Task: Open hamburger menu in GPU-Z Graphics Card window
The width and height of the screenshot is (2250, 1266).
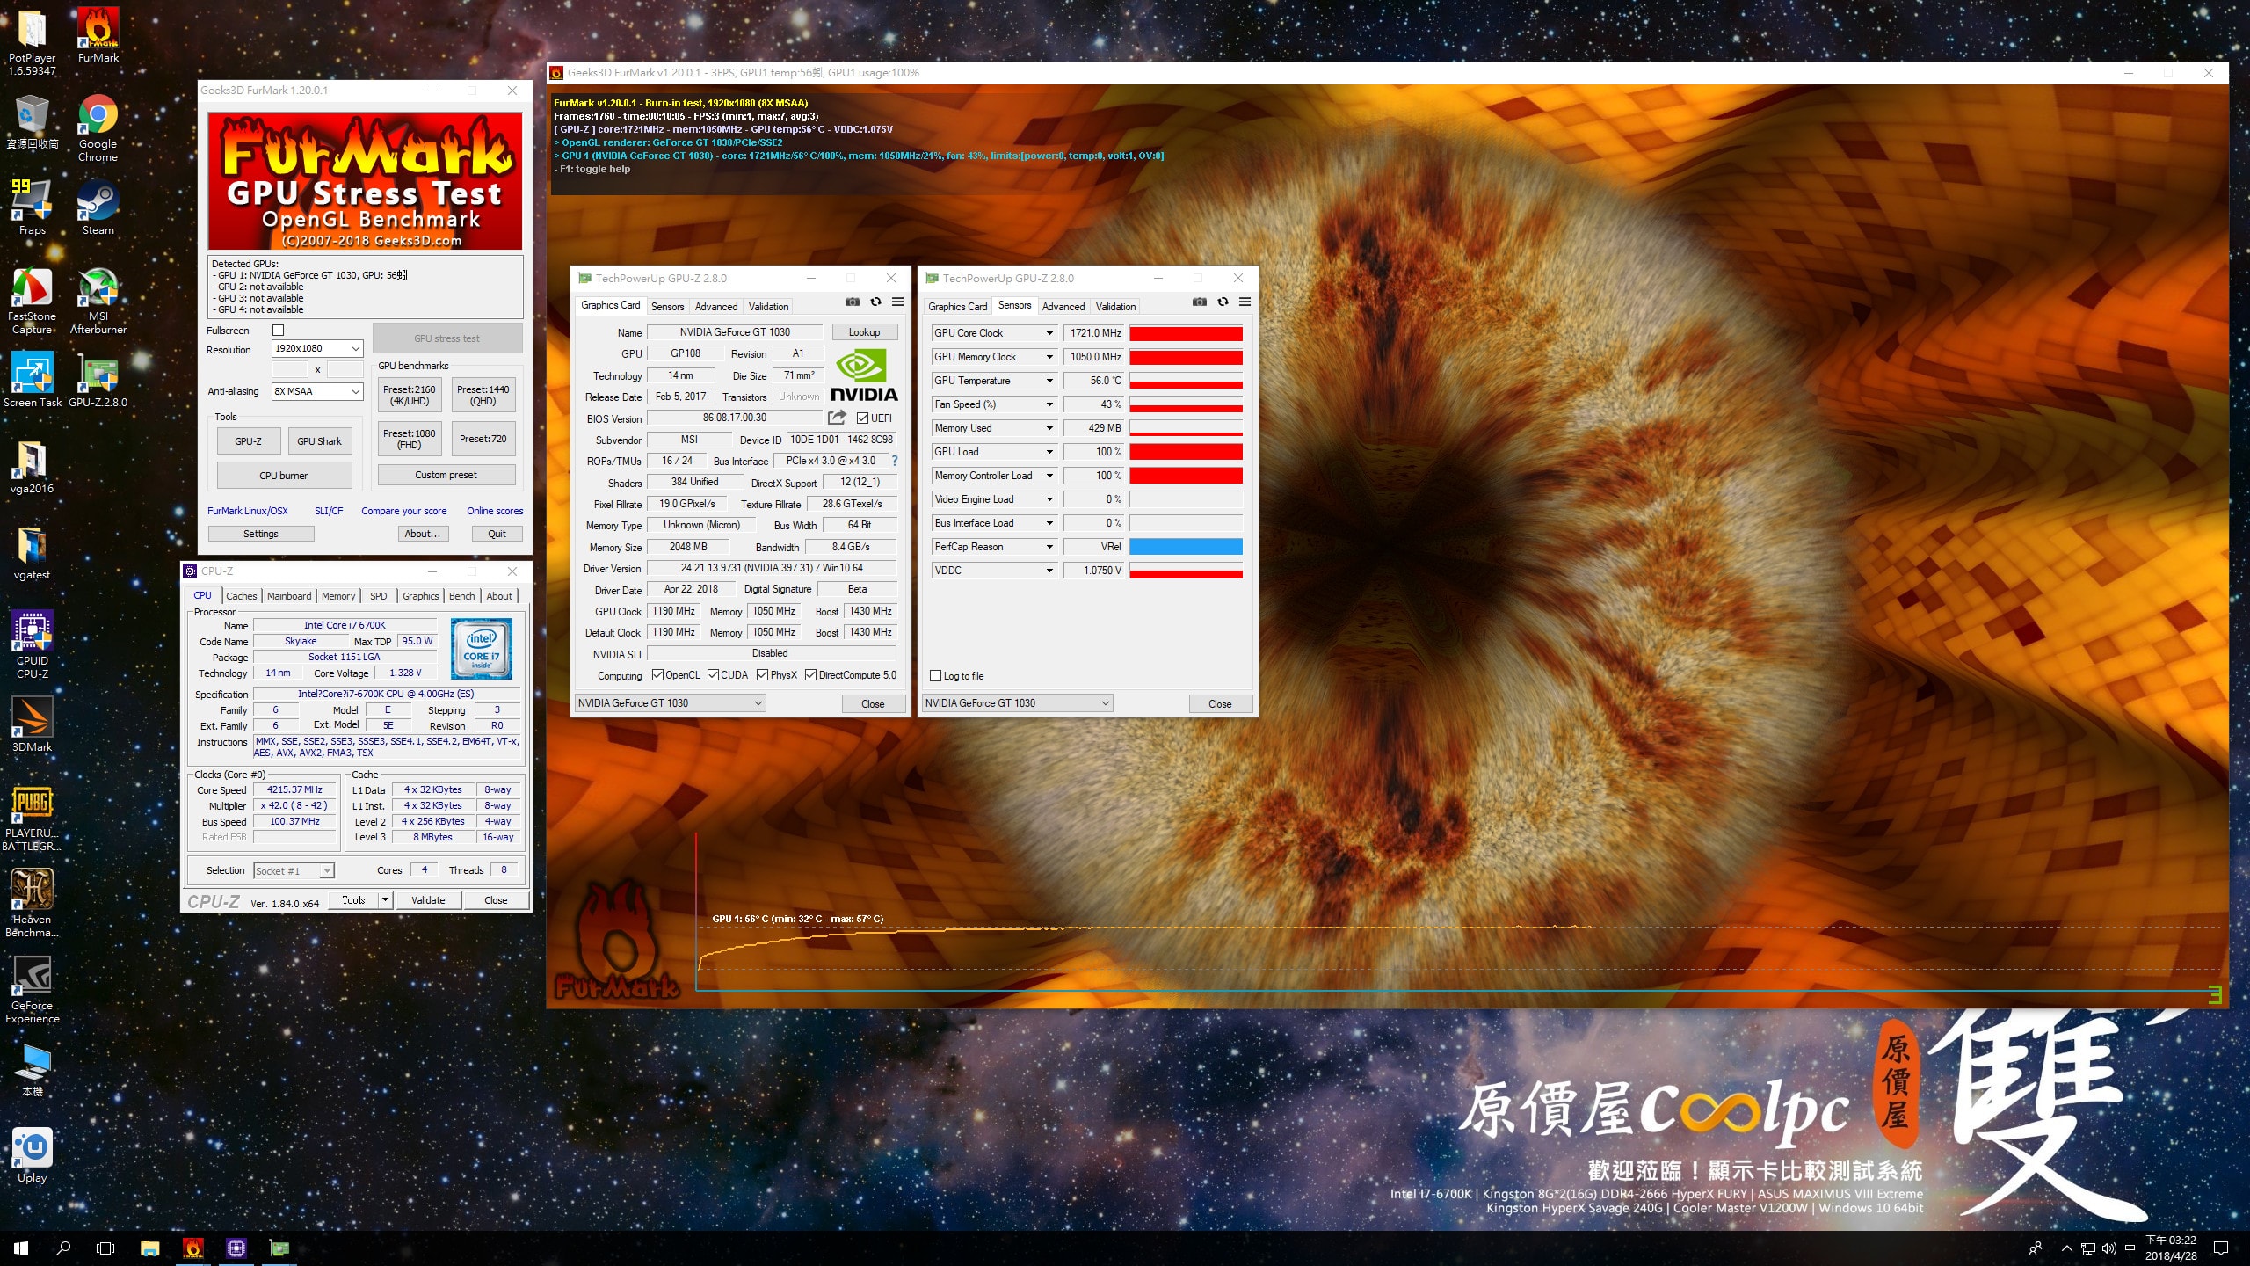Action: point(897,302)
